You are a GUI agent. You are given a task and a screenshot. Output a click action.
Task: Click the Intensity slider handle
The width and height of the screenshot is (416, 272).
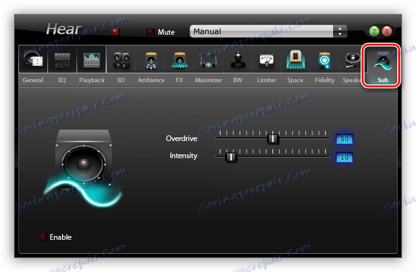point(231,157)
